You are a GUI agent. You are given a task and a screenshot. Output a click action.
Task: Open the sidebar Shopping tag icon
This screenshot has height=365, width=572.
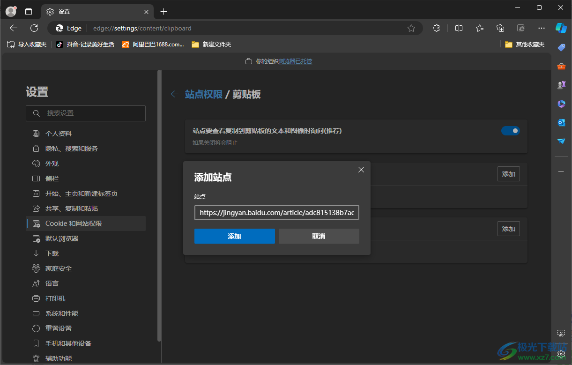[x=561, y=47]
